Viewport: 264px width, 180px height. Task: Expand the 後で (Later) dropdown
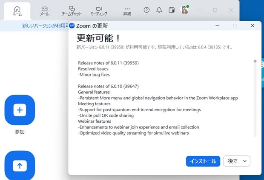coord(236,161)
